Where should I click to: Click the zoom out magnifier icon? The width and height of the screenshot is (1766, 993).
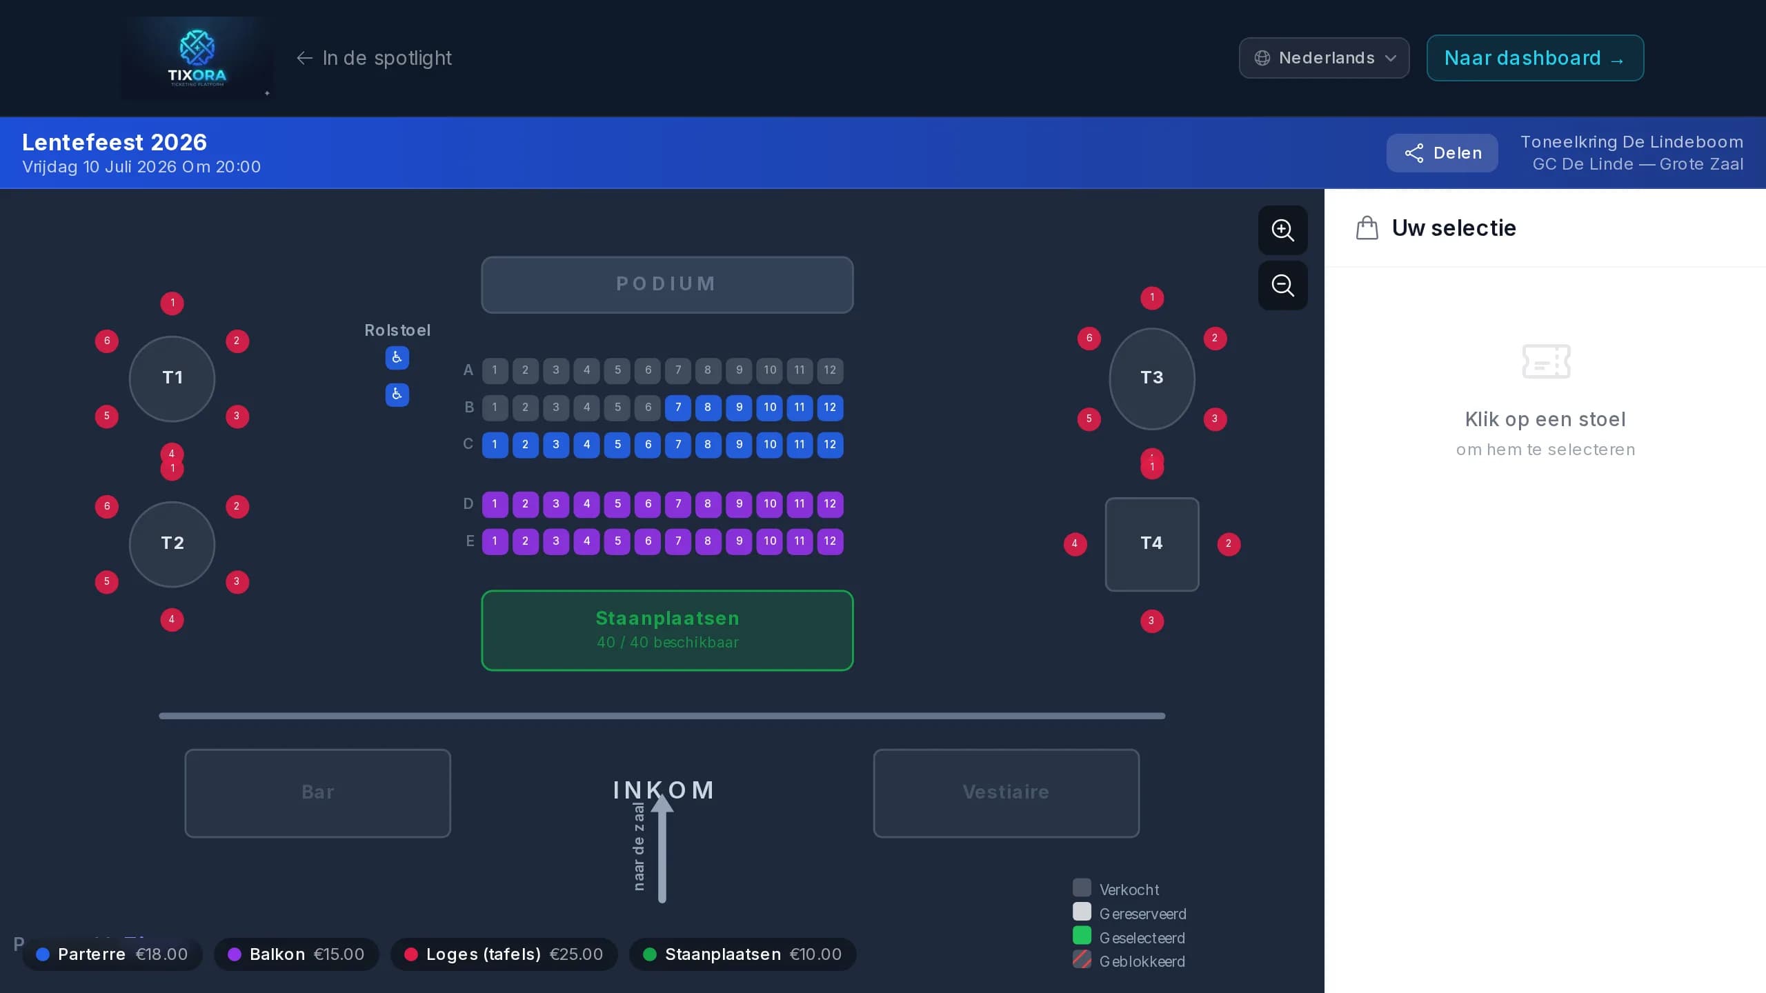point(1282,285)
